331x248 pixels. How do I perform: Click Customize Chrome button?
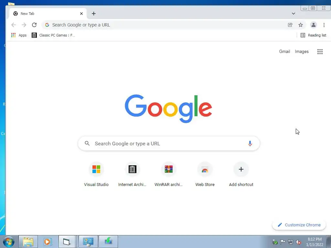coord(299,225)
